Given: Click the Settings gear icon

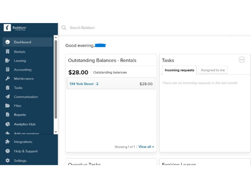Looking at the screenshot, I should tap(8, 160).
